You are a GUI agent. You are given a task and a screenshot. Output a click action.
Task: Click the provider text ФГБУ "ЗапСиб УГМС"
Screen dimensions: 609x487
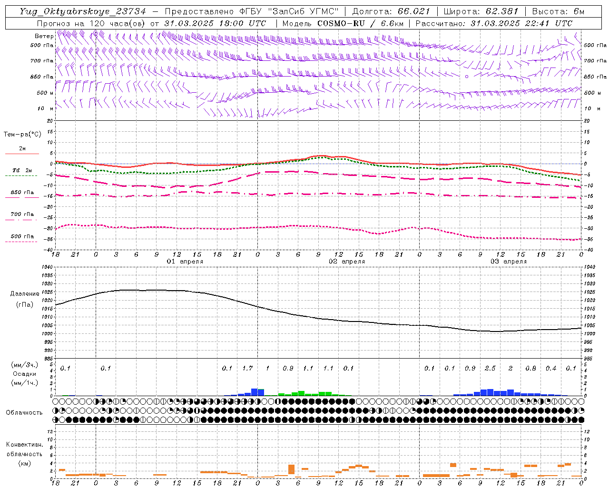[289, 11]
